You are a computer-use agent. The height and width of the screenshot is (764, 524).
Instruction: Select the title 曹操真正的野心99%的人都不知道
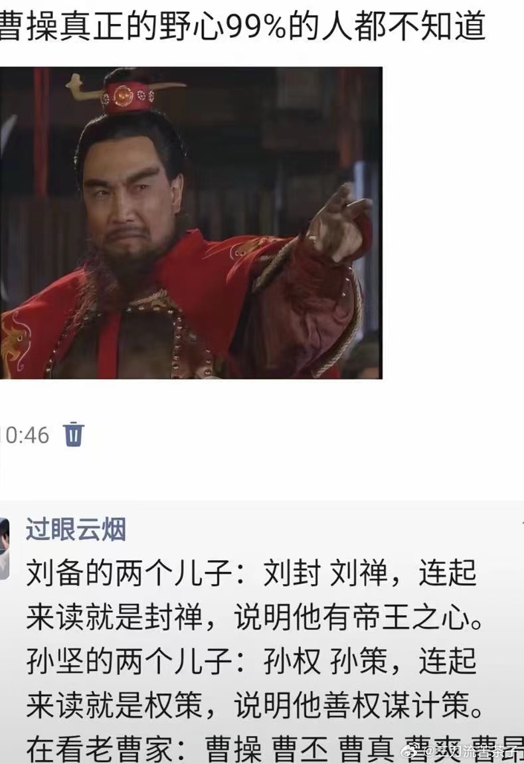pyautogui.click(x=242, y=25)
